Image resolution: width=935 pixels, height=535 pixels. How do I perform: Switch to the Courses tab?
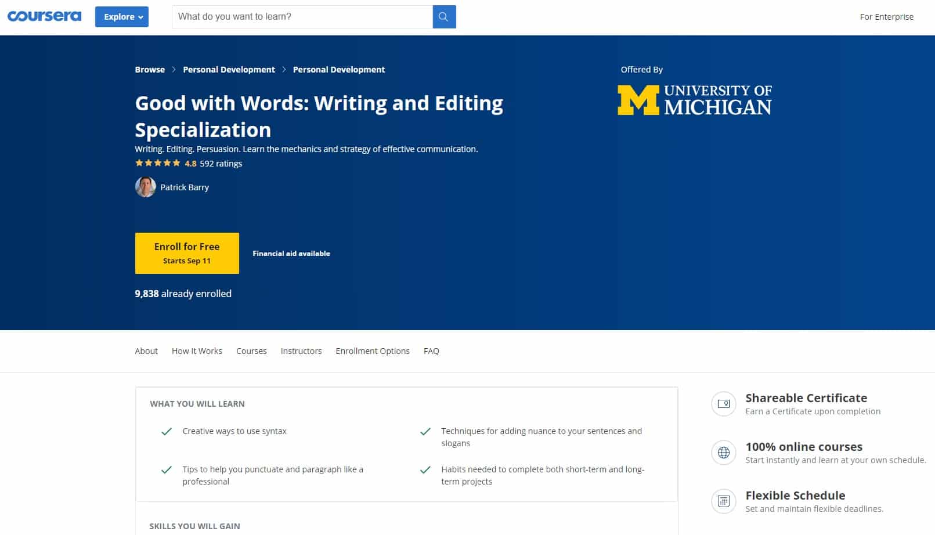[x=251, y=351]
